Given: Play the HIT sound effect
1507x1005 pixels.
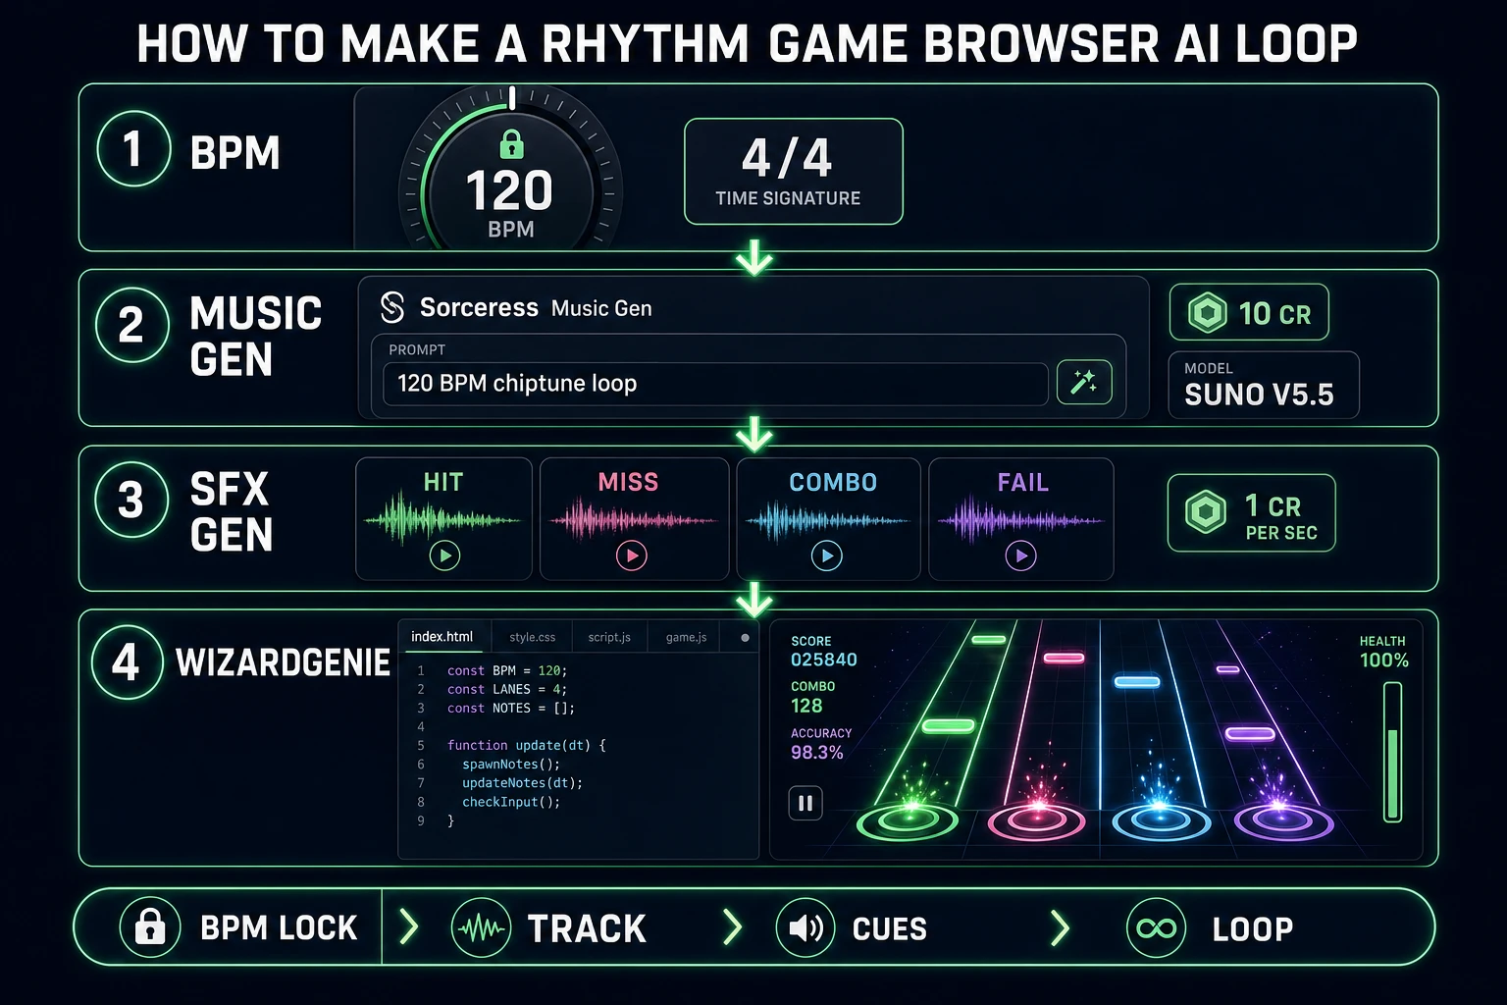Looking at the screenshot, I should click(x=444, y=555).
